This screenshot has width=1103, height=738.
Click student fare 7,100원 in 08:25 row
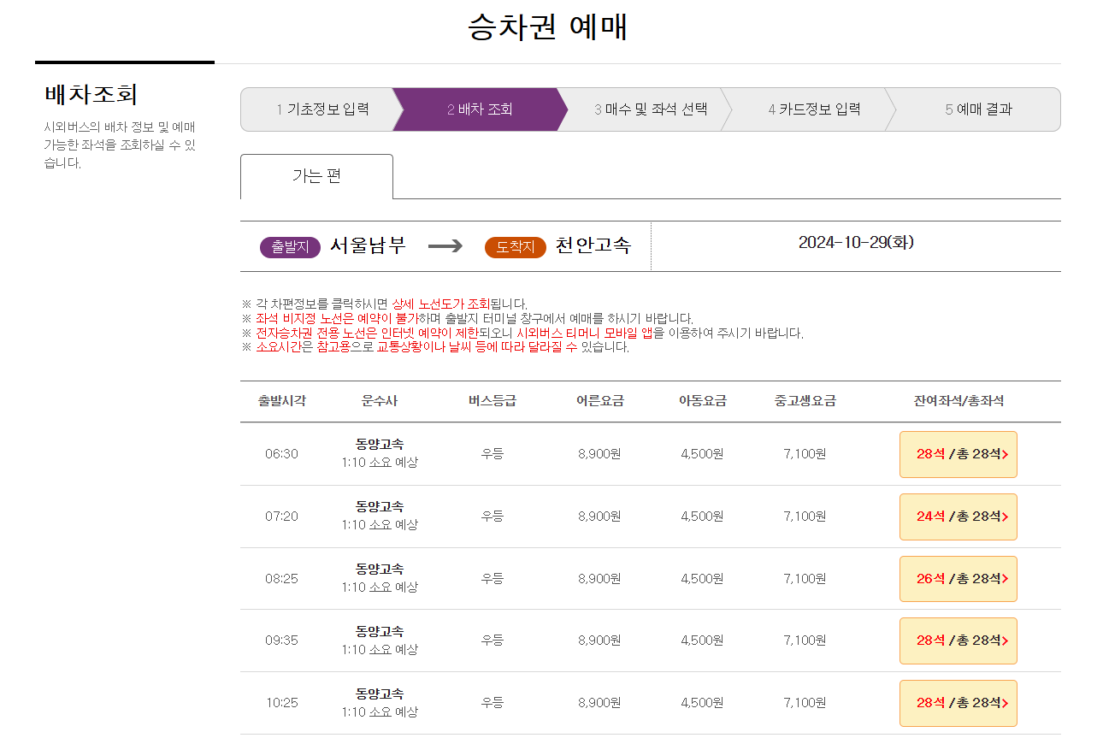coord(805,579)
